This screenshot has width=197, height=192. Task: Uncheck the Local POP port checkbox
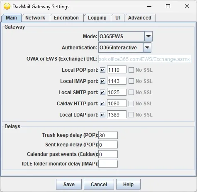coord(102,70)
